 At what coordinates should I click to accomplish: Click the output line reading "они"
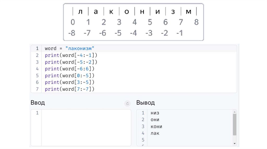(x=155, y=120)
